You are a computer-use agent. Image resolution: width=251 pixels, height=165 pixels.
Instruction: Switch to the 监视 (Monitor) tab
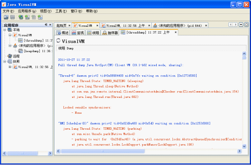click(77, 33)
